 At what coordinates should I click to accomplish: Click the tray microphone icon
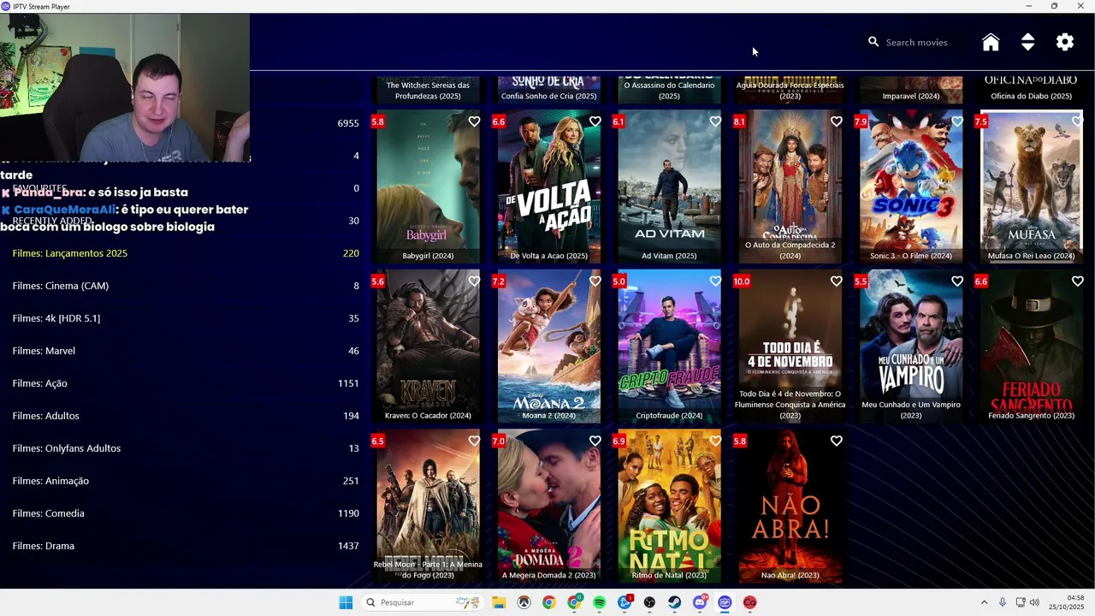[x=1003, y=602]
